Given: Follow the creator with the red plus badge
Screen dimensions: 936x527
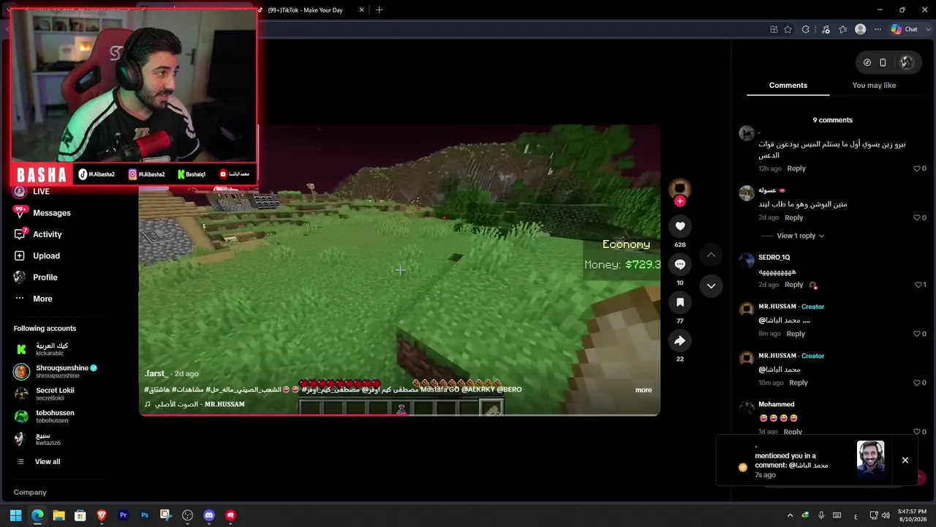Looking at the screenshot, I should tap(680, 201).
